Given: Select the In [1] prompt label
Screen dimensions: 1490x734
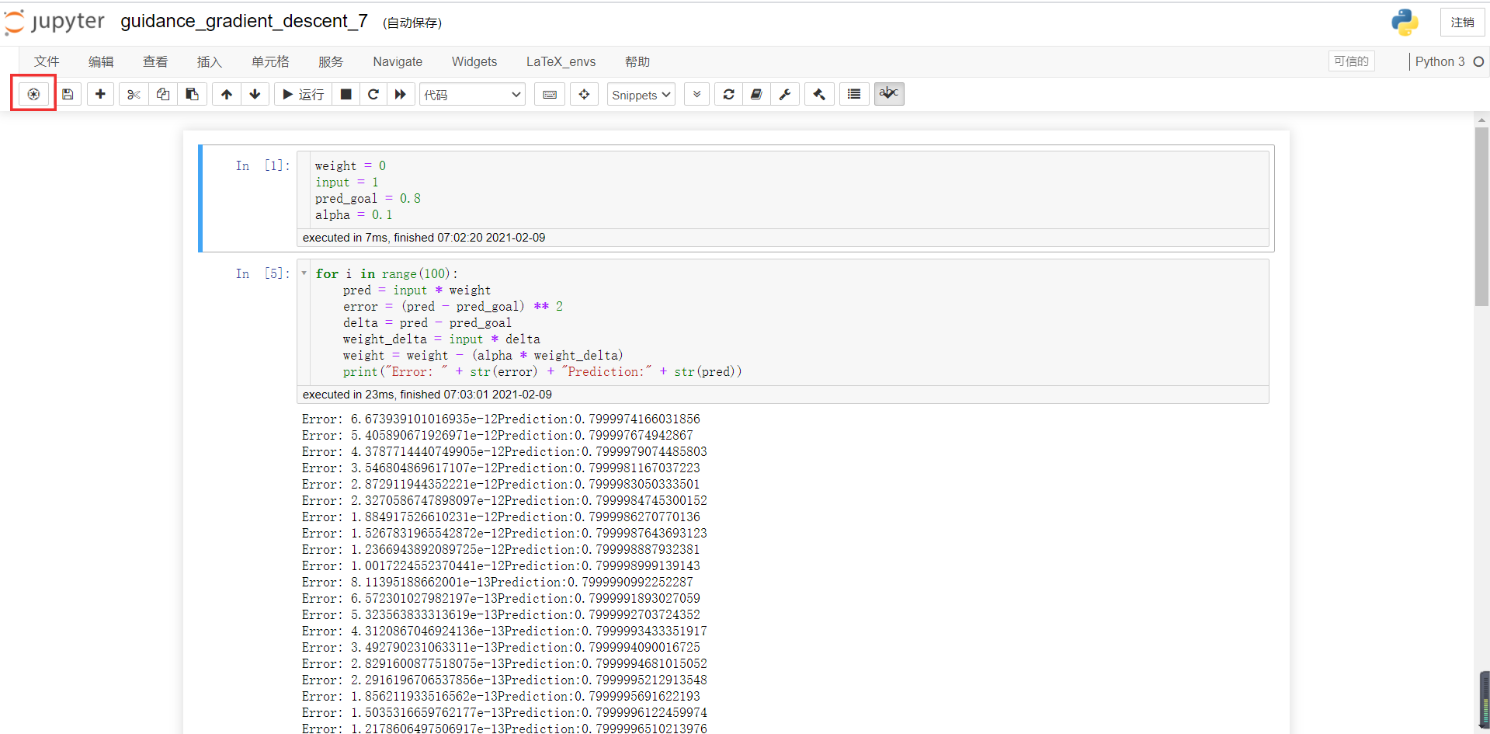Looking at the screenshot, I should tap(262, 165).
